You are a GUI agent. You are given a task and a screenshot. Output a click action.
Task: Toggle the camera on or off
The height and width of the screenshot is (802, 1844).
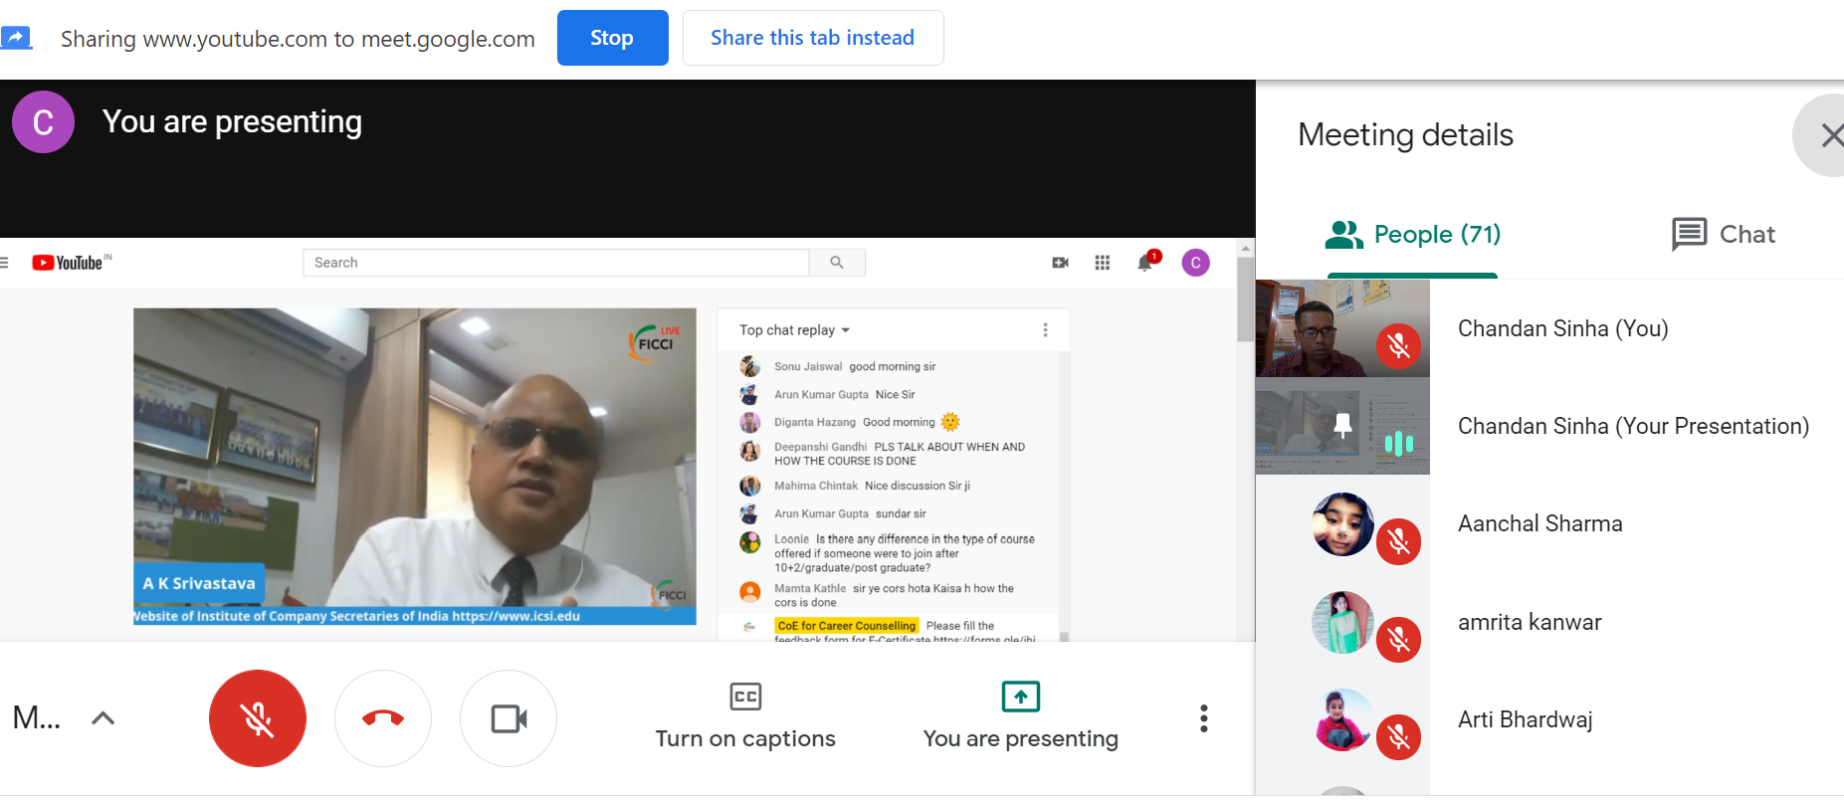tap(509, 718)
